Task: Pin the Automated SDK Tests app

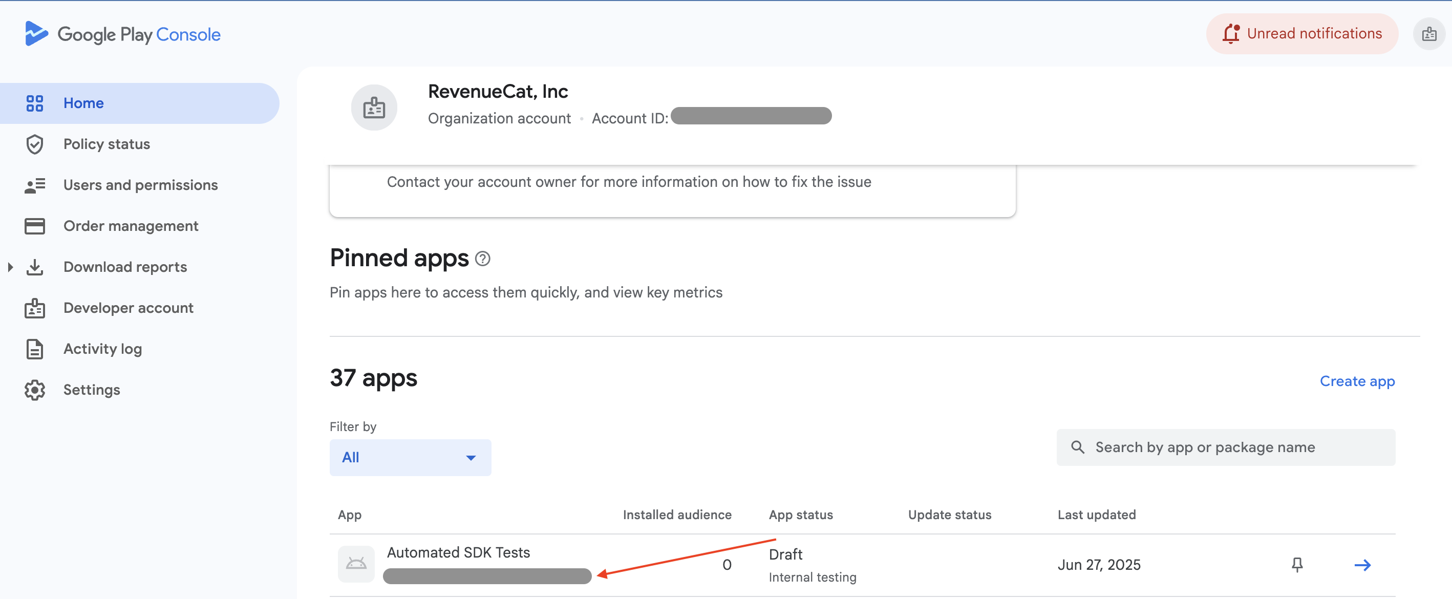Action: pyautogui.click(x=1297, y=565)
